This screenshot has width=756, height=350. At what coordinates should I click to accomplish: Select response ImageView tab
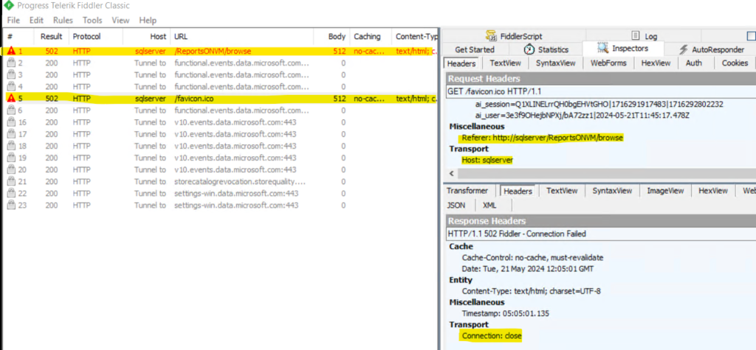click(665, 191)
